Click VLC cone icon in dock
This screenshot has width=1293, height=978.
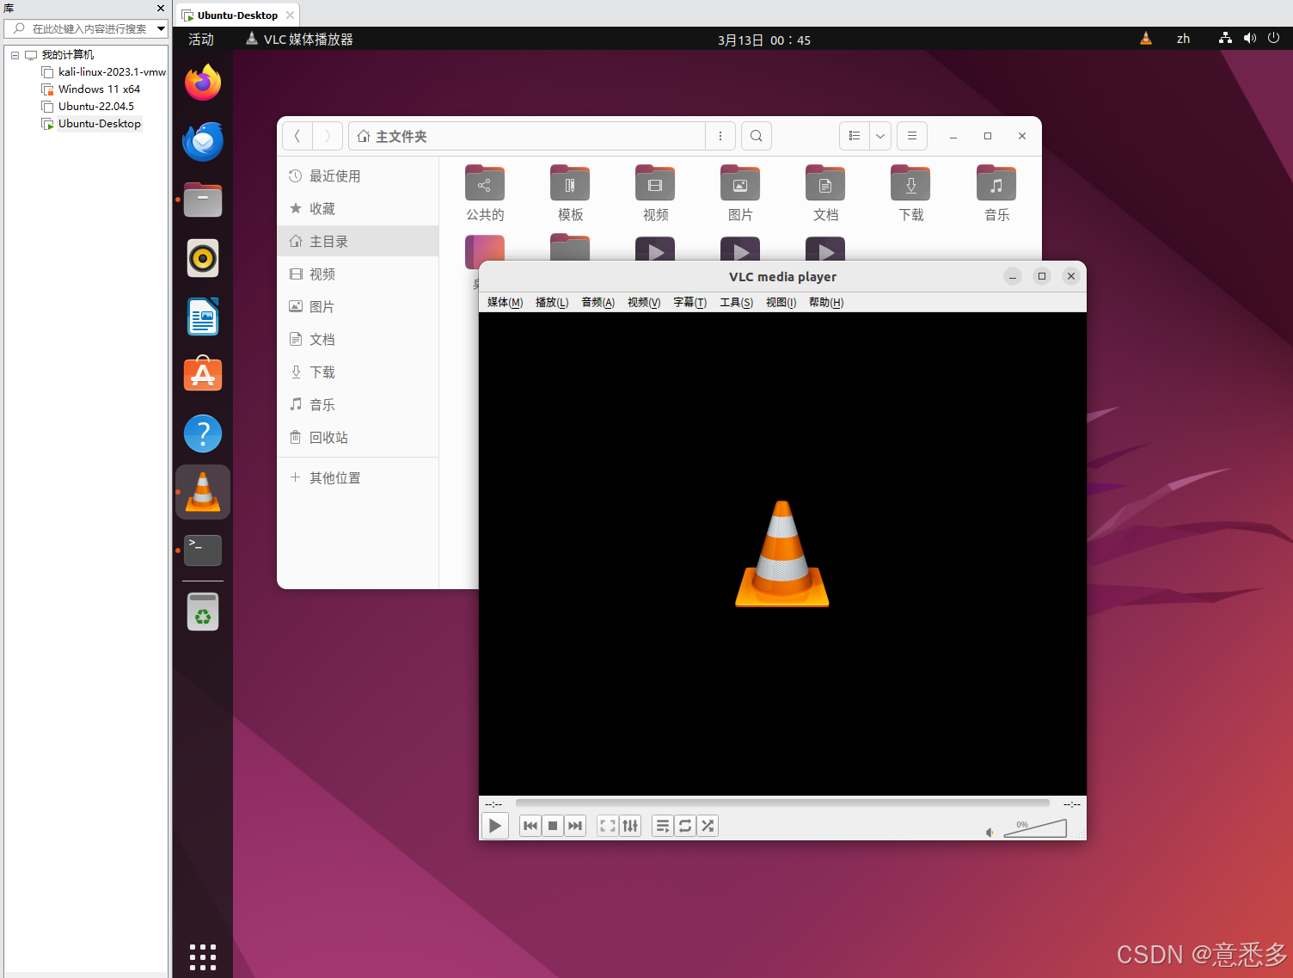point(203,492)
